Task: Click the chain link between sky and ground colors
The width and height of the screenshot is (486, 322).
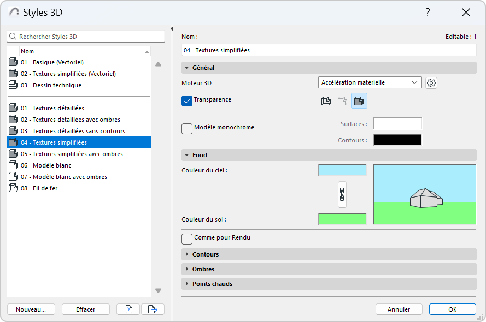Action: 342,194
